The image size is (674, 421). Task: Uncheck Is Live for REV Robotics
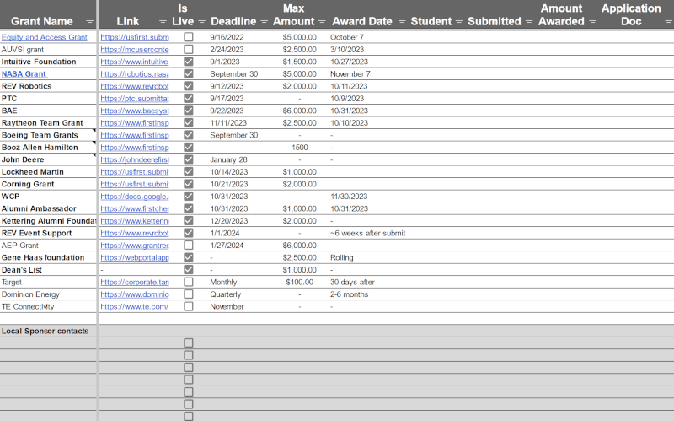pyautogui.click(x=188, y=86)
